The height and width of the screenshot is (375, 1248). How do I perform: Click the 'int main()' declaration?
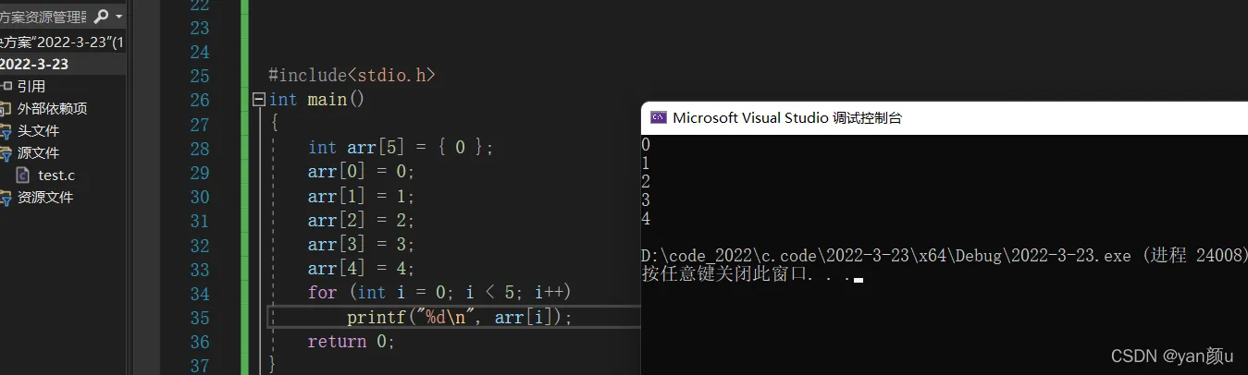316,99
